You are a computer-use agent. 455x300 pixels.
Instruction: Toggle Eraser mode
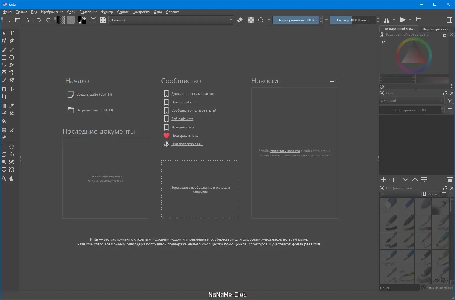point(240,20)
